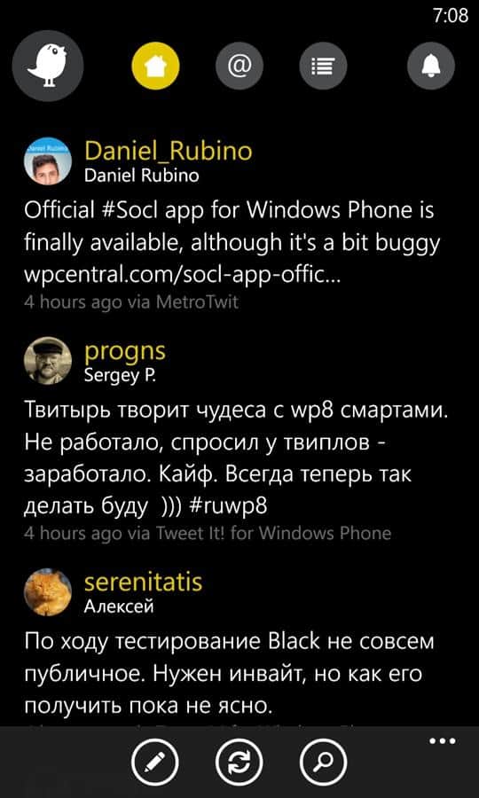
Task: Tap the clock showing 7:08
Action: coord(451,16)
